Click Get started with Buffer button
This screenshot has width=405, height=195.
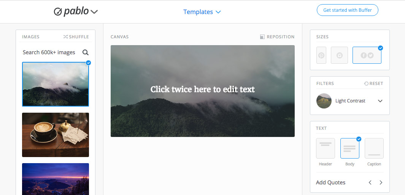click(348, 10)
